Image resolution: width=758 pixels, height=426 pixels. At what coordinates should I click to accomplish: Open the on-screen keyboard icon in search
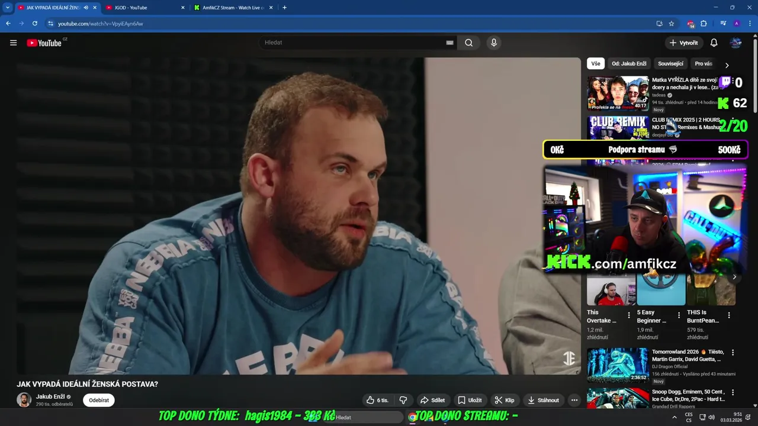tap(449, 43)
